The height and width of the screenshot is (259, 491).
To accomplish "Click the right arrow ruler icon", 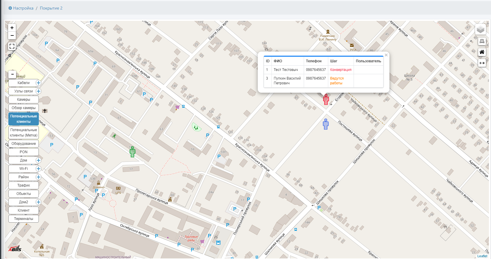I will point(482,63).
